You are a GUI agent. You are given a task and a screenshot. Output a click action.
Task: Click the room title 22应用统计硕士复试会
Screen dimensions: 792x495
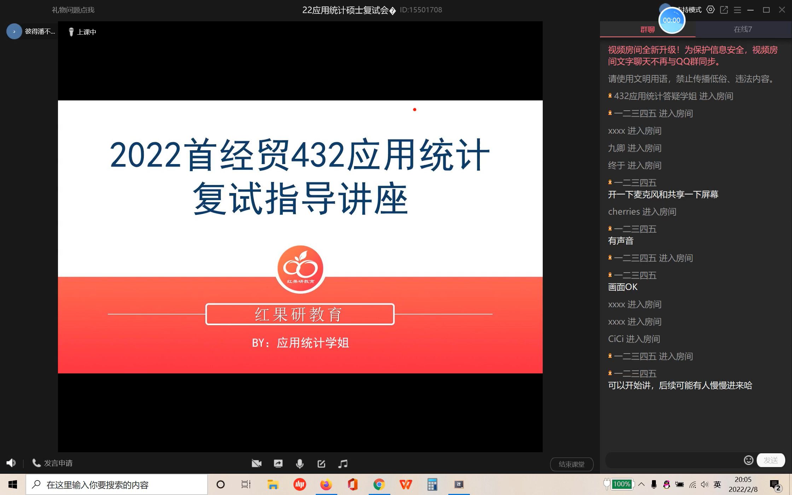348,10
